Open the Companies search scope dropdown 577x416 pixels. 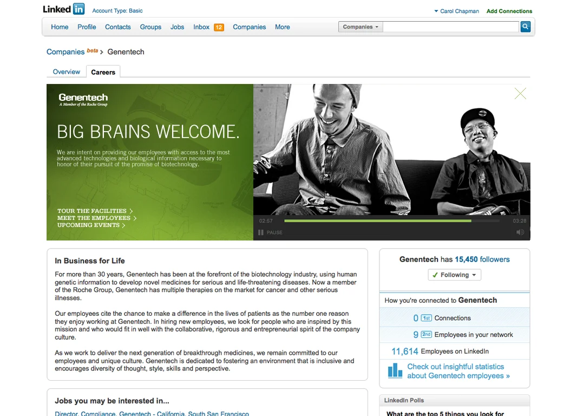tap(360, 27)
